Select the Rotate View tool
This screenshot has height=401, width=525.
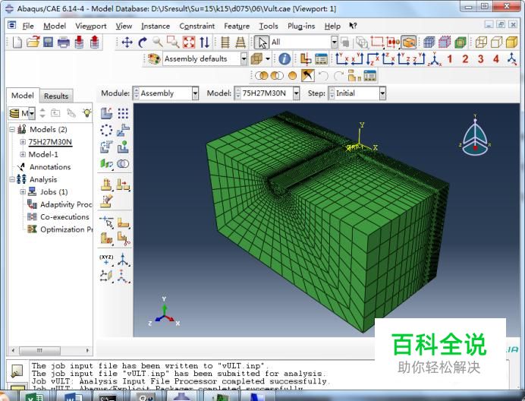coord(143,43)
